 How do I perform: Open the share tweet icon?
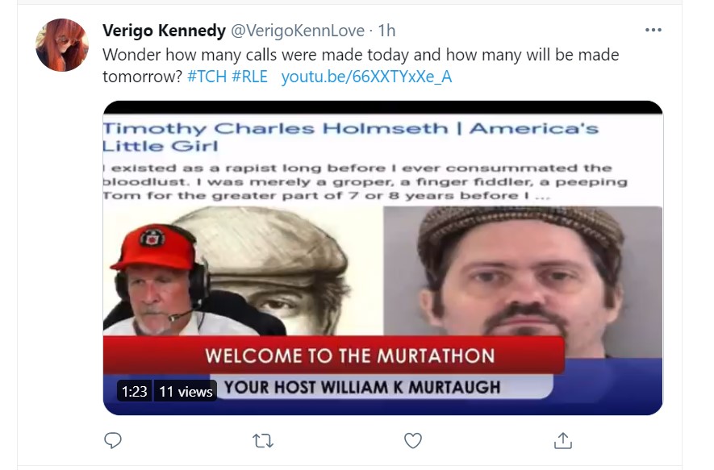(x=563, y=440)
